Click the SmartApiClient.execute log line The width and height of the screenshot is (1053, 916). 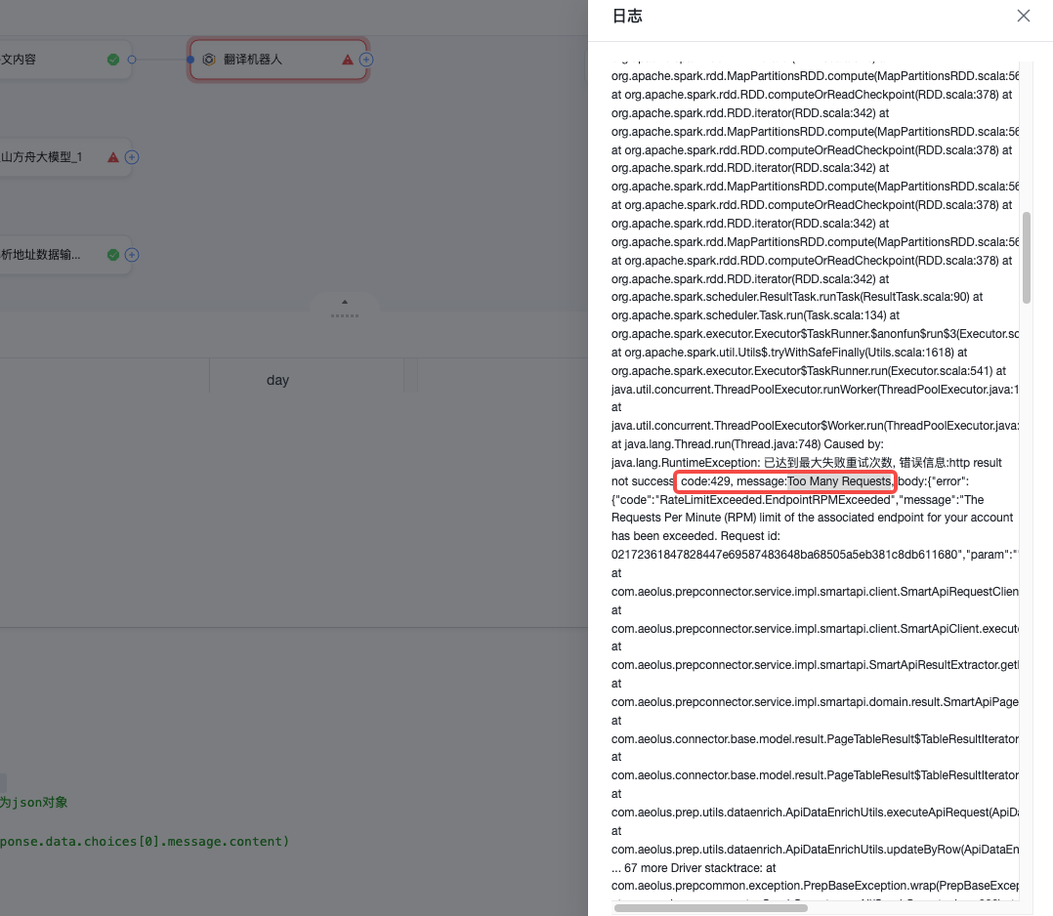(x=815, y=629)
